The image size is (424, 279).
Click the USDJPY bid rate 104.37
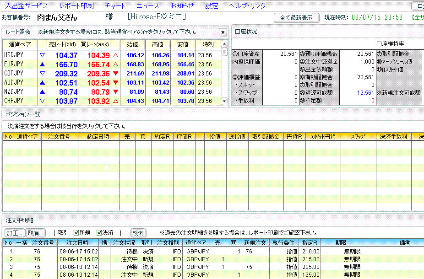pyautogui.click(x=66, y=55)
